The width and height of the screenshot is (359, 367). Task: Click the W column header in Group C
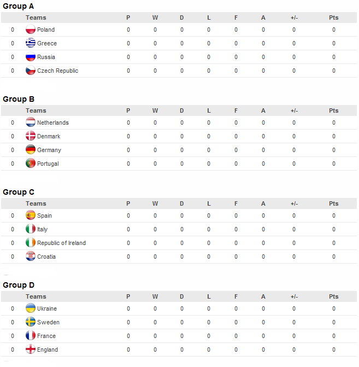tap(155, 203)
